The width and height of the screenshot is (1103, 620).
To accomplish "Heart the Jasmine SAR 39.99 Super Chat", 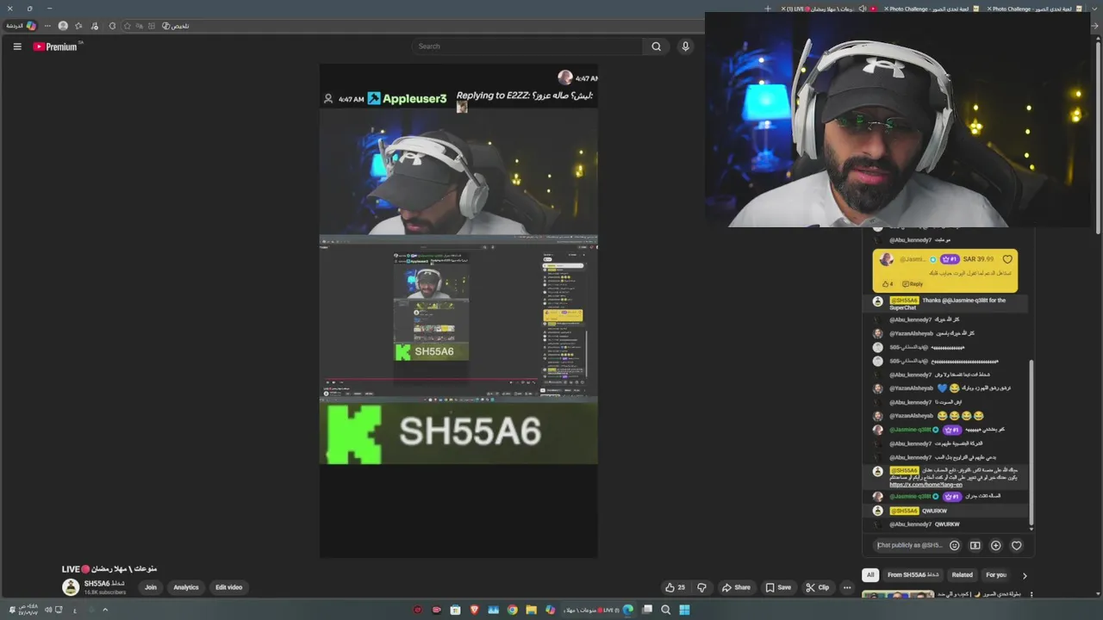I will pyautogui.click(x=1007, y=259).
